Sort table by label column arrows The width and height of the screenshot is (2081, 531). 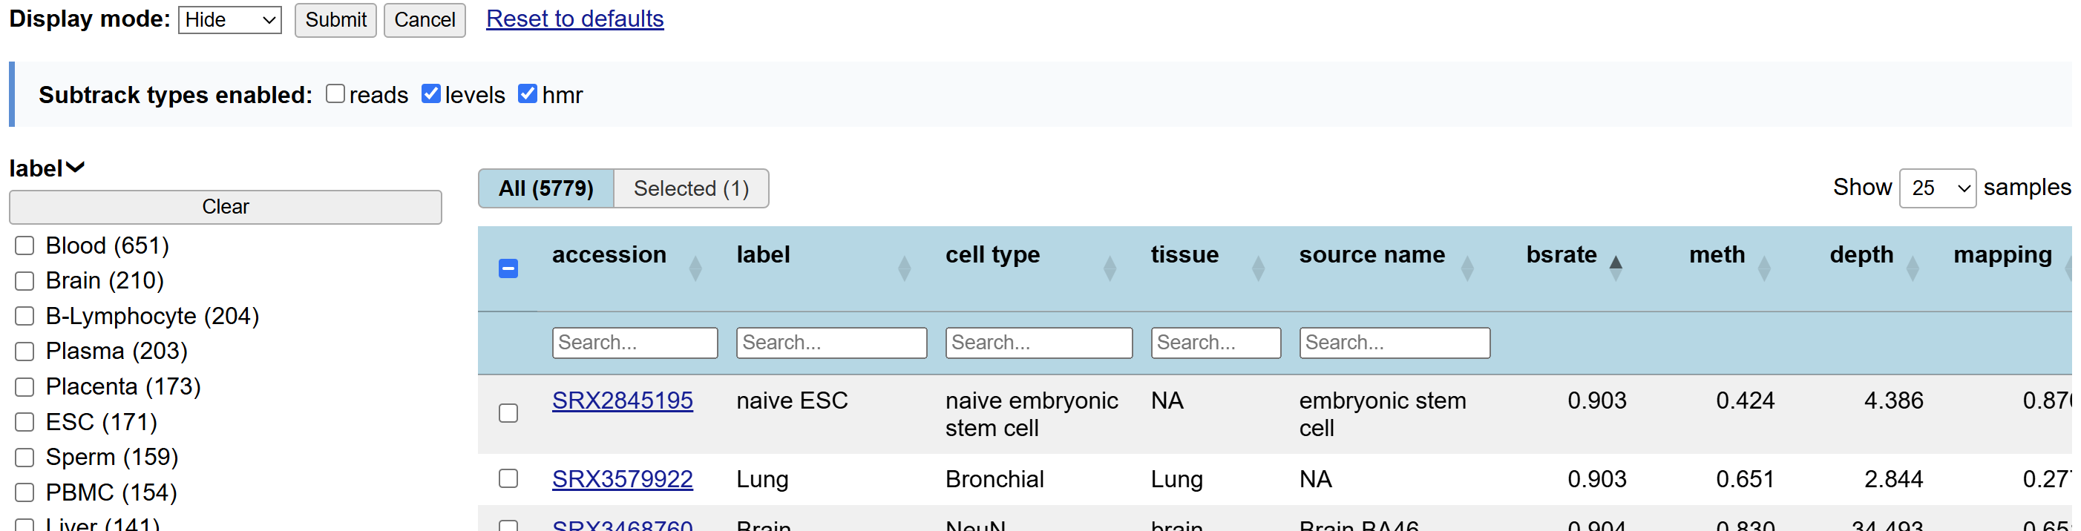pyautogui.click(x=905, y=268)
